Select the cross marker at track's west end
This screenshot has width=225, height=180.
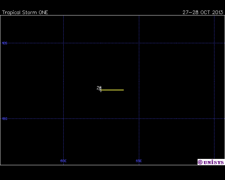coord(101,90)
